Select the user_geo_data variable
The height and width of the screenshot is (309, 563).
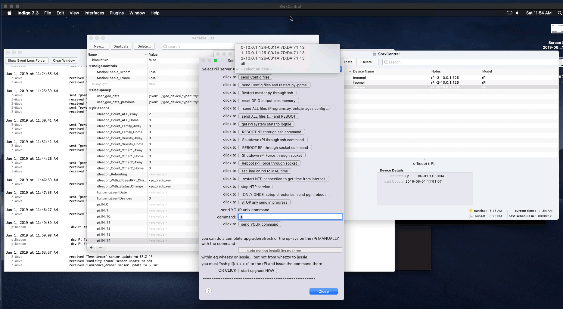[x=143, y=96]
